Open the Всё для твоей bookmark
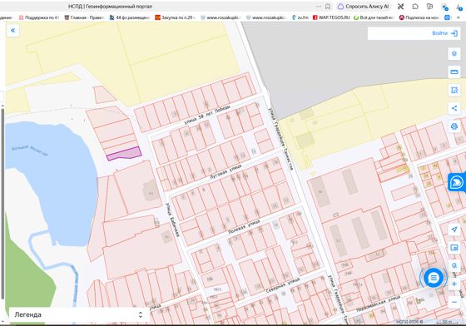This screenshot has height=326, width=466. pos(374,17)
